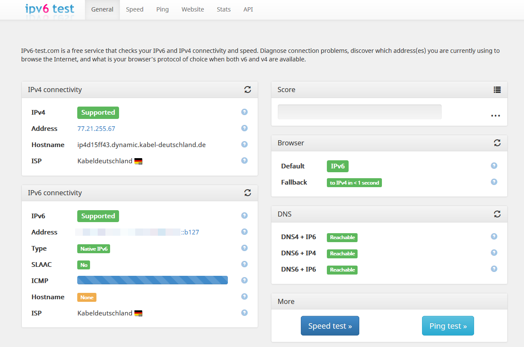
Task: Go to the Stats tab
Action: pos(224,9)
